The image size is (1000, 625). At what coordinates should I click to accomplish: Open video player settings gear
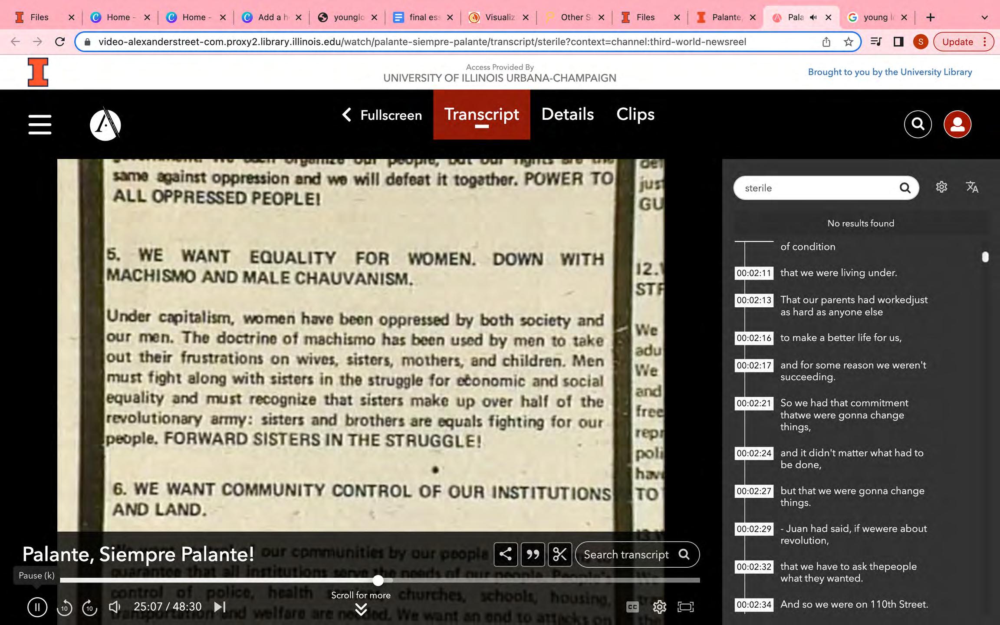click(x=659, y=607)
